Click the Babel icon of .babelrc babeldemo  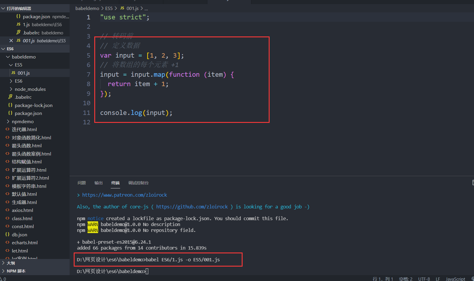pyautogui.click(x=19, y=32)
